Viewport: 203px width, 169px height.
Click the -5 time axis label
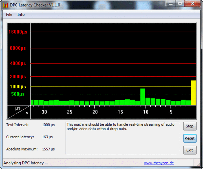171,112
